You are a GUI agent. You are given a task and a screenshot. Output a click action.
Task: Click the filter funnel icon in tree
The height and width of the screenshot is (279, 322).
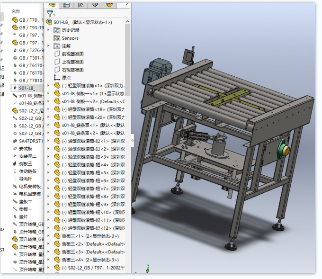coord(50,14)
